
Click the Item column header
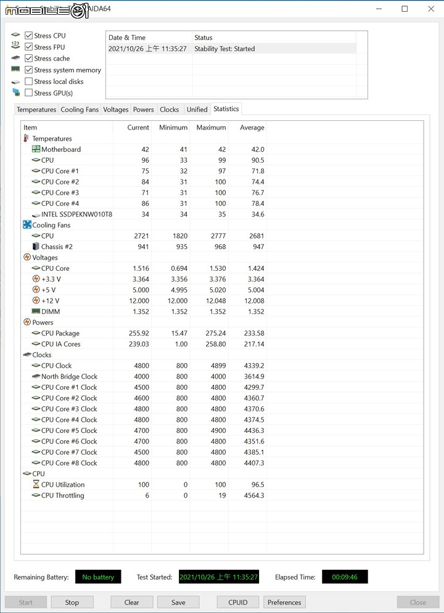point(67,128)
